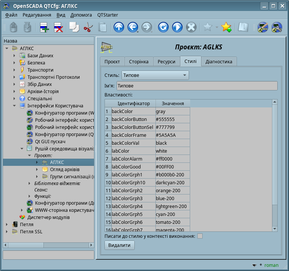Viewport: 289px width, 271px height.
Task: Expand the 'Петля SSL' tree node
Action: click(7, 232)
